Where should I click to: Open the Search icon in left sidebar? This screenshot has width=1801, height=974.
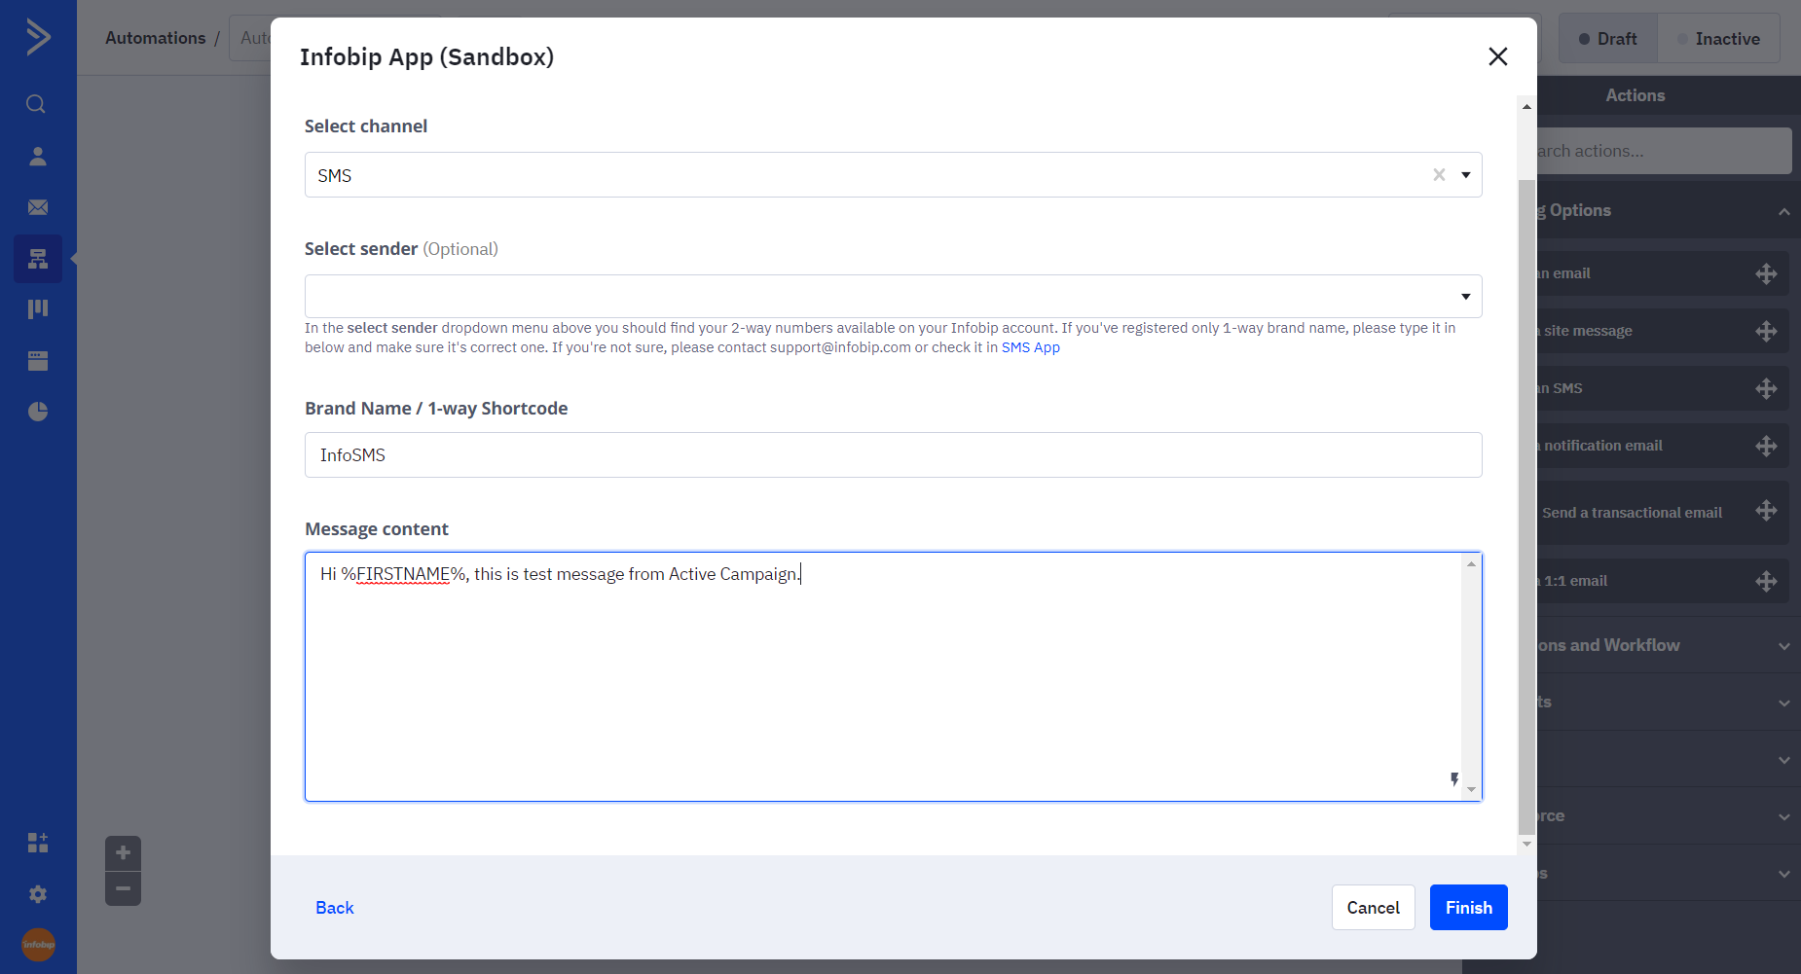[x=36, y=104]
